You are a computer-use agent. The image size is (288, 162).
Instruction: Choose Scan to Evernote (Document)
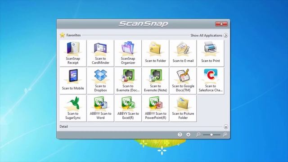pyautogui.click(x=128, y=81)
